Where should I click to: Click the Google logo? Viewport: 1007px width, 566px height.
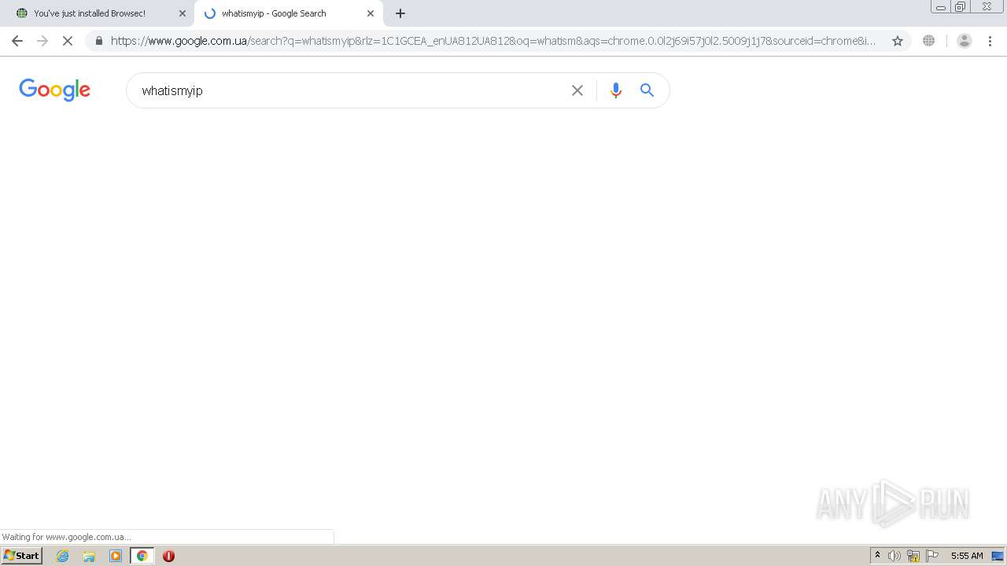click(x=55, y=90)
